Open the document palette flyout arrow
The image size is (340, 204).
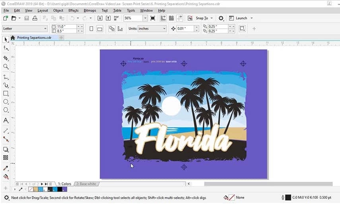tap(15, 189)
